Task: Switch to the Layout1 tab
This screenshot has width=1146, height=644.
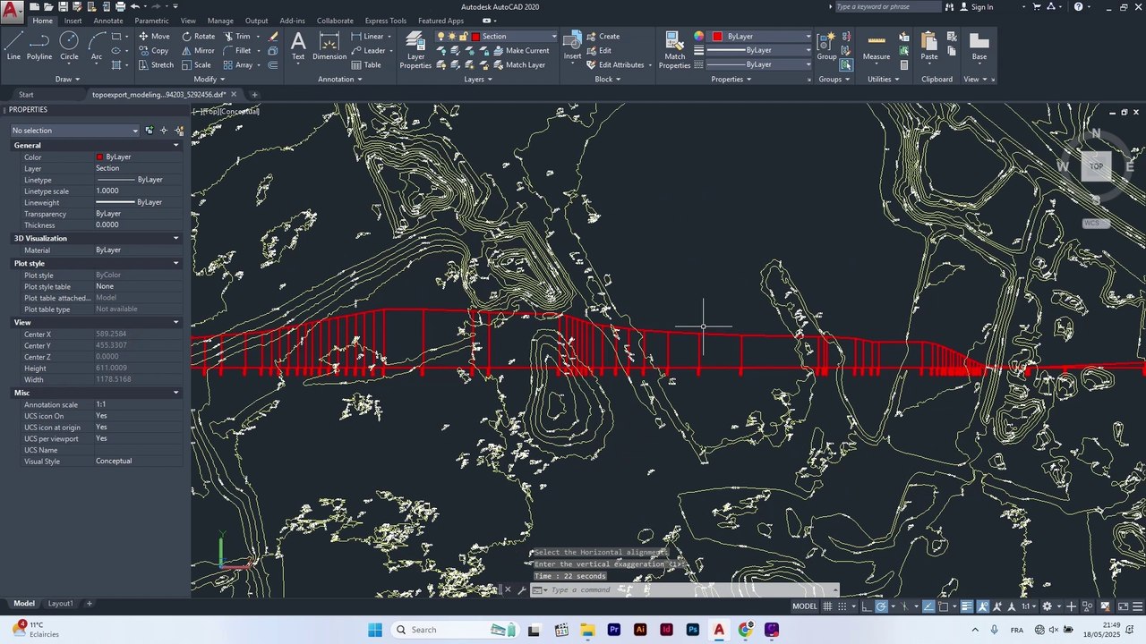Action: pyautogui.click(x=60, y=604)
